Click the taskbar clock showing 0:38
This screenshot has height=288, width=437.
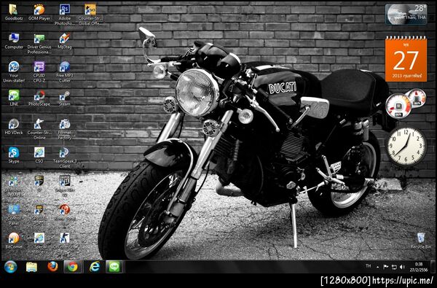pos(419,267)
